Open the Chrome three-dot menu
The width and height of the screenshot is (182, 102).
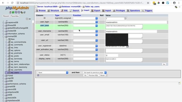point(179,3)
